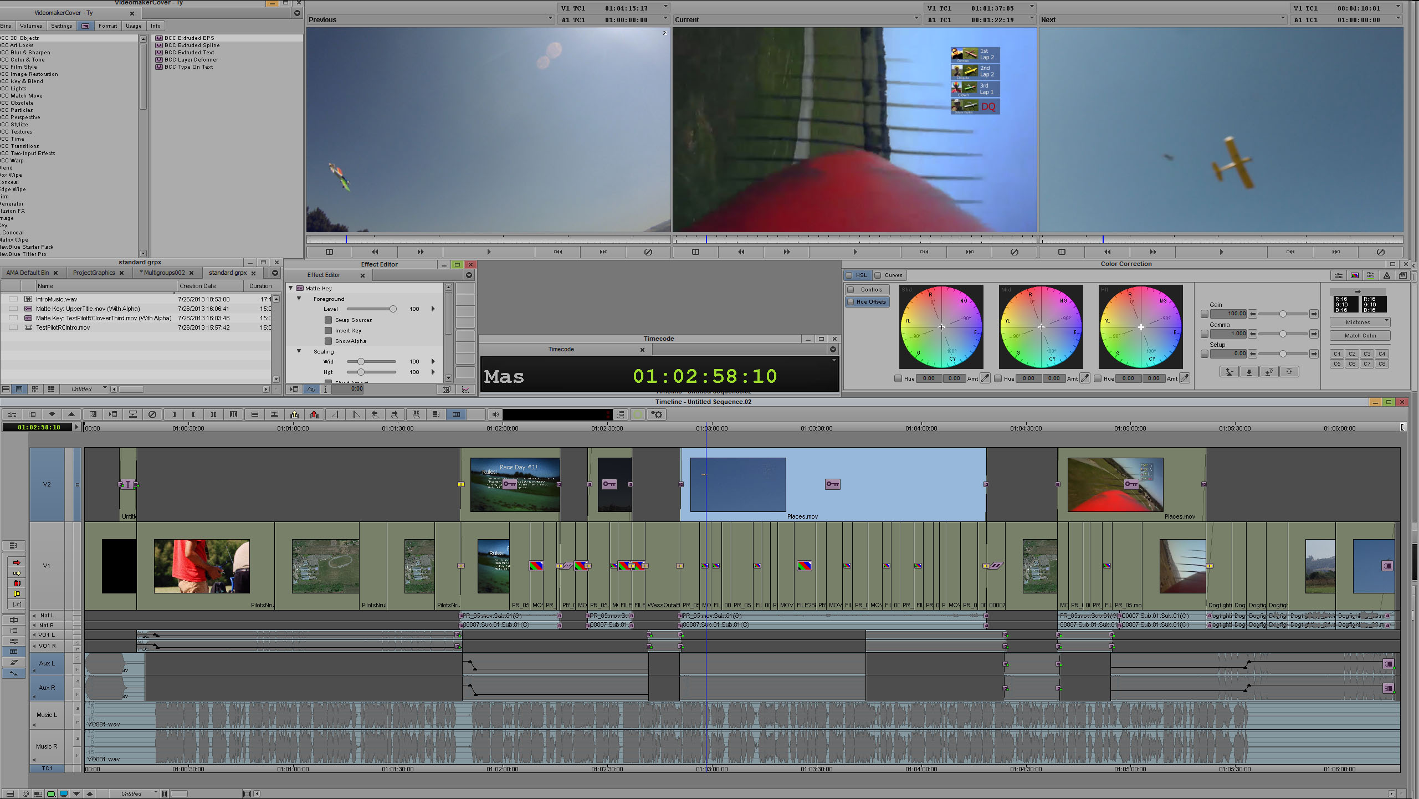This screenshot has width=1419, height=799.
Task: Click the red Extract arrow icon
Action: (315, 414)
